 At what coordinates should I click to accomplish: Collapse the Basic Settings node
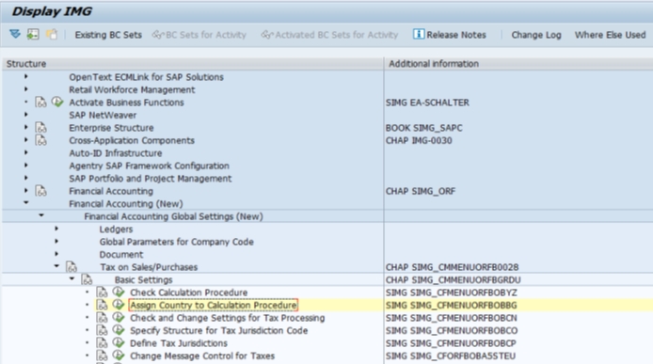tap(72, 278)
